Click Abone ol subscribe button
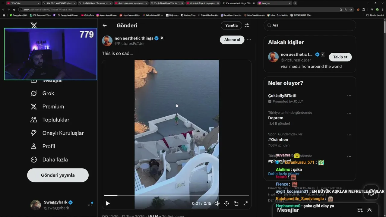386x217 pixels. 232,40
